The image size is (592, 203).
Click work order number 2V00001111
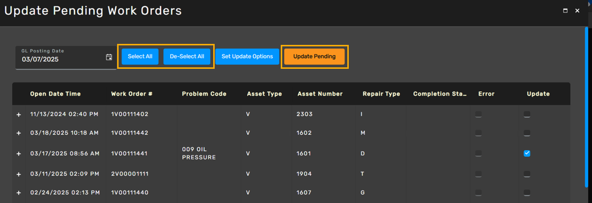tap(130, 174)
